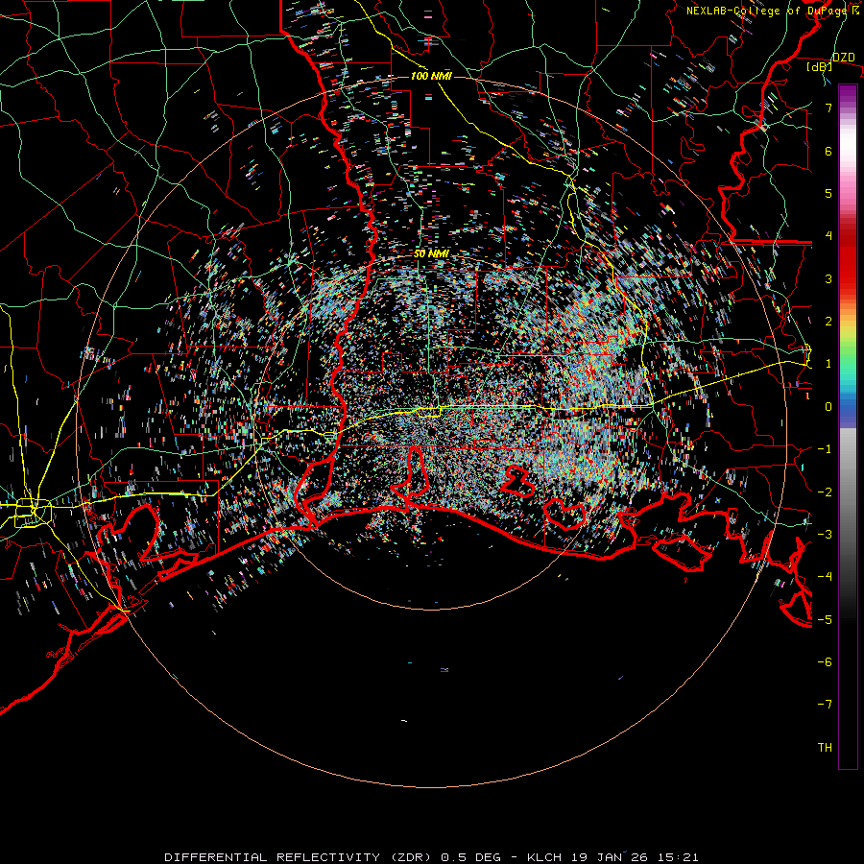The width and height of the screenshot is (864, 864).
Task: Select the -7 value on the color scale
Action: point(825,705)
